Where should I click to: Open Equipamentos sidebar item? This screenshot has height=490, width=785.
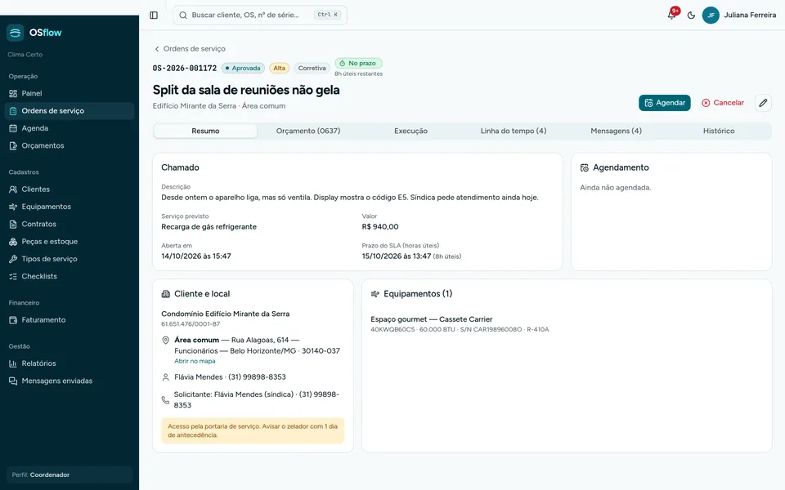[x=69, y=207]
